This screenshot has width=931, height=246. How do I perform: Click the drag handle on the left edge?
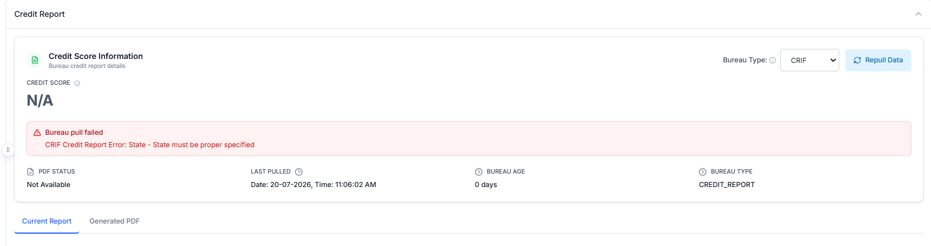(8, 150)
